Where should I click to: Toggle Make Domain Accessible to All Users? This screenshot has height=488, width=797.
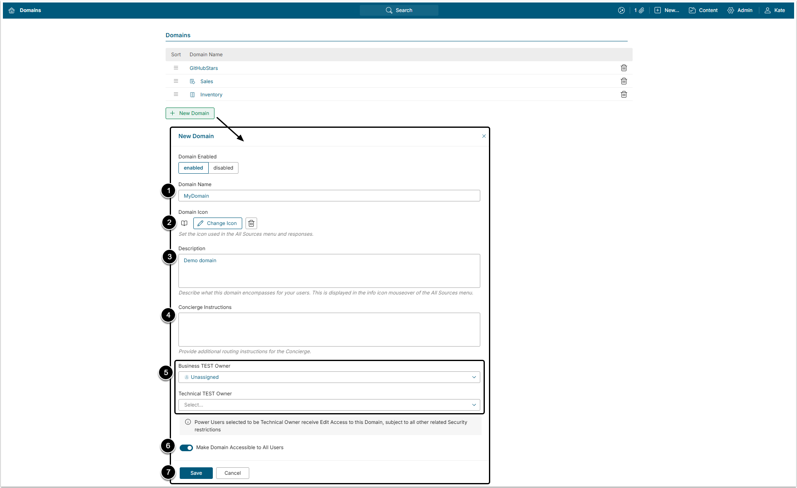pos(186,448)
